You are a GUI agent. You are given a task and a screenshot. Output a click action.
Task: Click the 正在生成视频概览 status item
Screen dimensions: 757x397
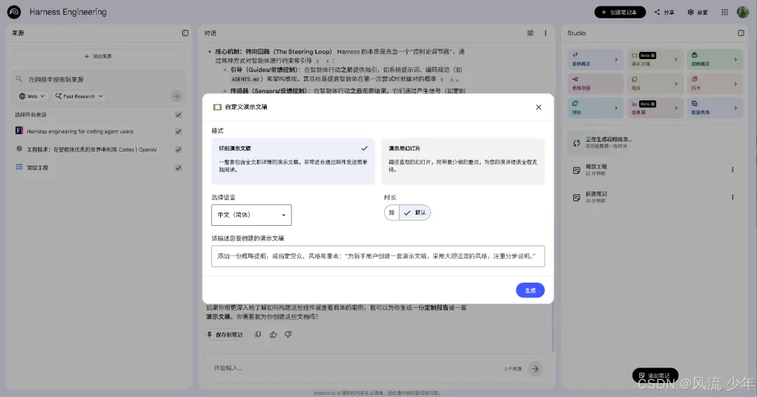point(657,142)
